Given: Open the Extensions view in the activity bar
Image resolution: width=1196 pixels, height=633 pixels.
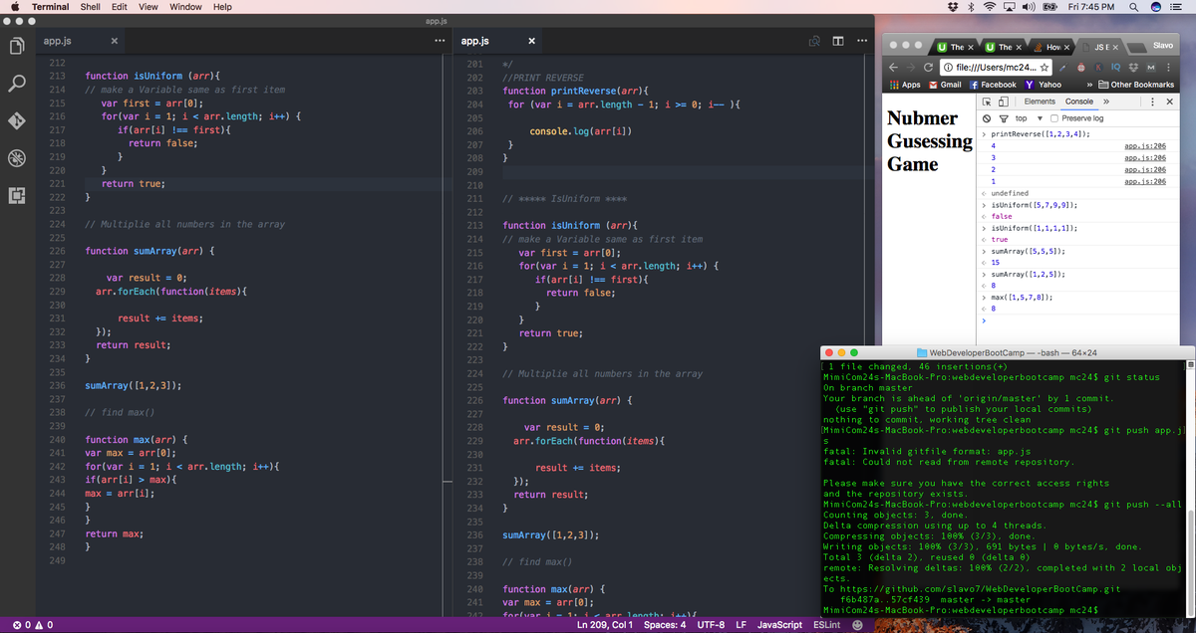Looking at the screenshot, I should (x=17, y=195).
